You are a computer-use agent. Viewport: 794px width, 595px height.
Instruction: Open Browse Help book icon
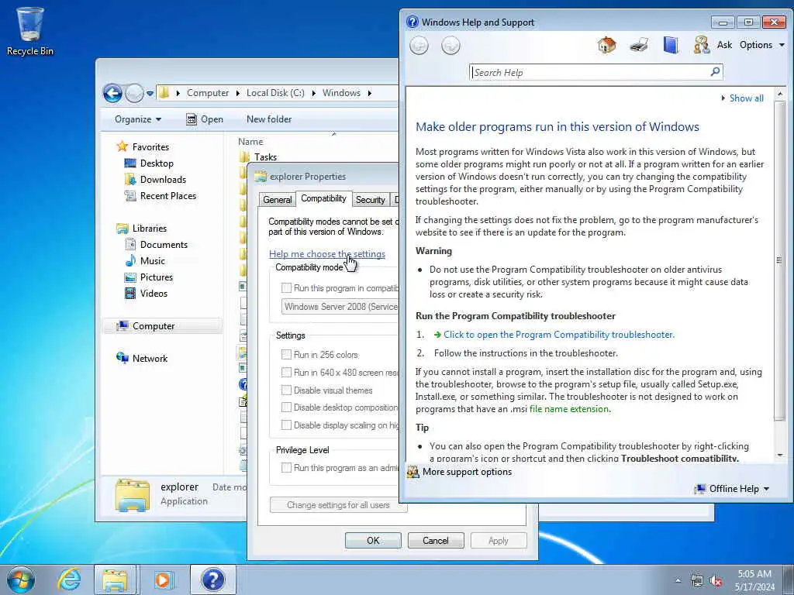[x=671, y=45]
